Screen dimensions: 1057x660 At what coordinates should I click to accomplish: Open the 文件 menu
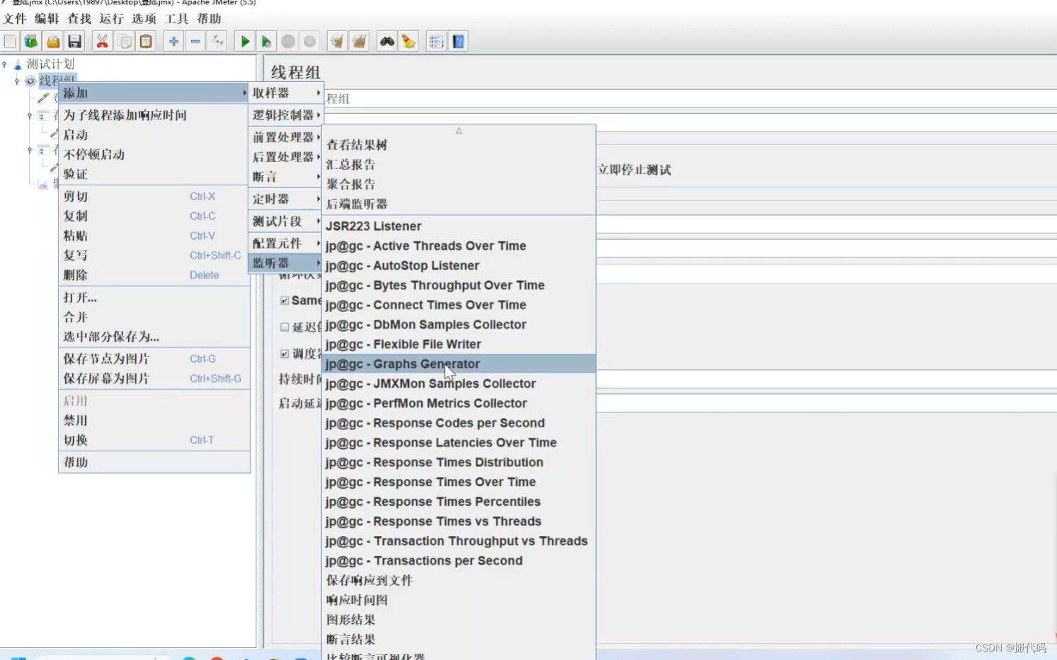(15, 19)
